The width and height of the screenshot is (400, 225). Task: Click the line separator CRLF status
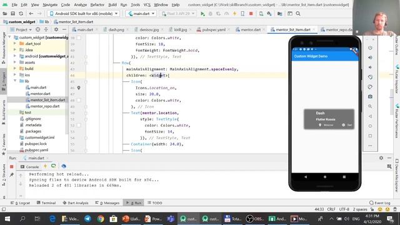click(x=331, y=209)
